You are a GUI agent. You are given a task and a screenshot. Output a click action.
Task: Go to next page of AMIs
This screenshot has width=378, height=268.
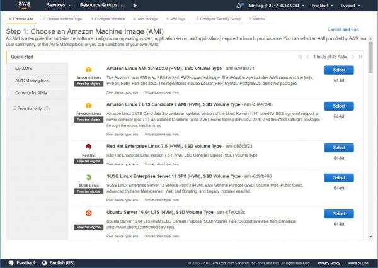point(353,57)
